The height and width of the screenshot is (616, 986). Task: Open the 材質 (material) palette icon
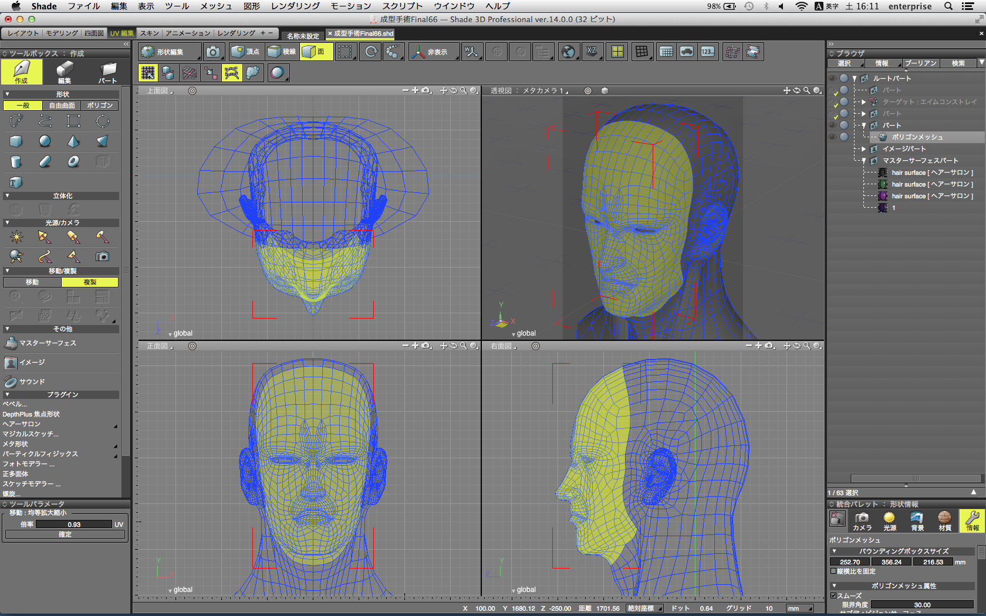point(944,520)
